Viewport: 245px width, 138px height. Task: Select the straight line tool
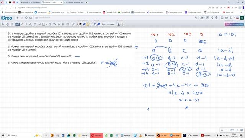point(22,24)
